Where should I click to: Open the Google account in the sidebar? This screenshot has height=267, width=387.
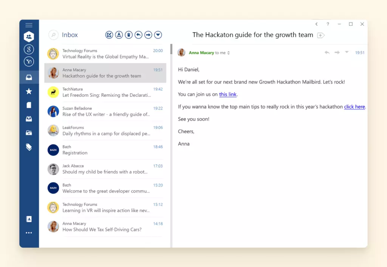29,49
